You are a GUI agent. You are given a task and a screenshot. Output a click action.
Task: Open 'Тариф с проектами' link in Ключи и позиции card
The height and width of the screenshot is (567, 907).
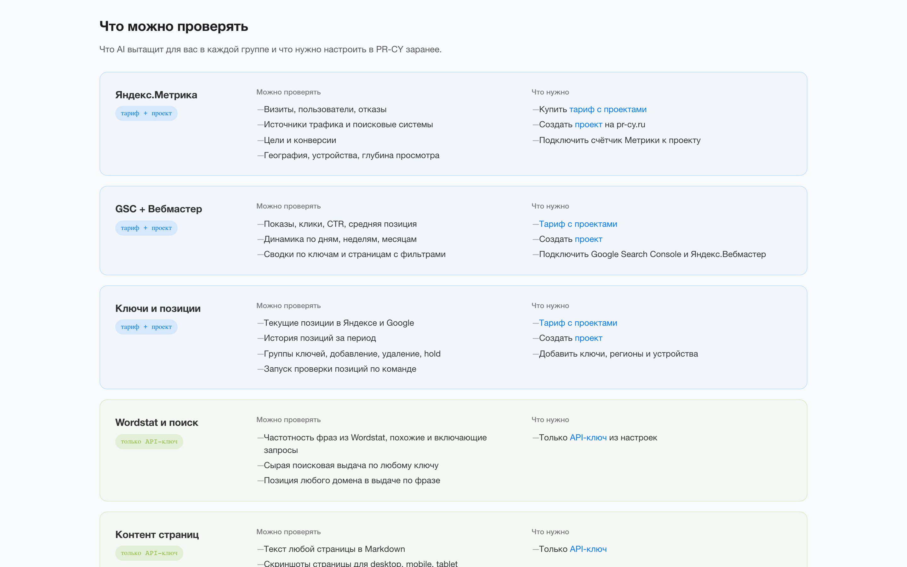pos(578,323)
